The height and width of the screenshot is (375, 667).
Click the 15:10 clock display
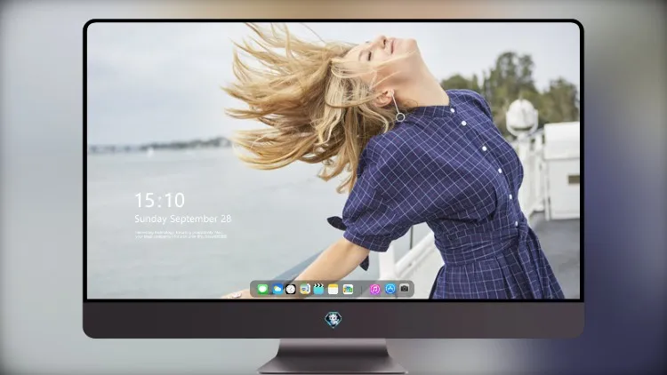159,200
